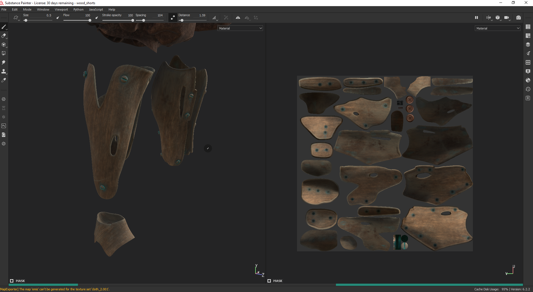Image resolution: width=533 pixels, height=292 pixels.
Task: Open the 2D viewport Material dropdown
Action: click(498, 28)
